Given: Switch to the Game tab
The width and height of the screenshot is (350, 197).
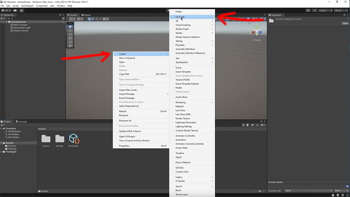Looking at the screenshot, I should (86, 15).
